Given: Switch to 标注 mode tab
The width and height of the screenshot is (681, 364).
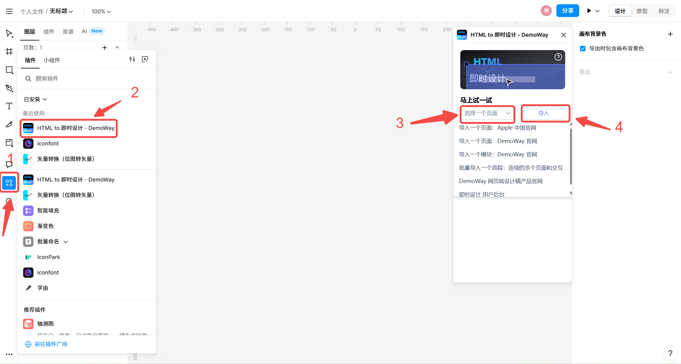Looking at the screenshot, I should tap(664, 11).
